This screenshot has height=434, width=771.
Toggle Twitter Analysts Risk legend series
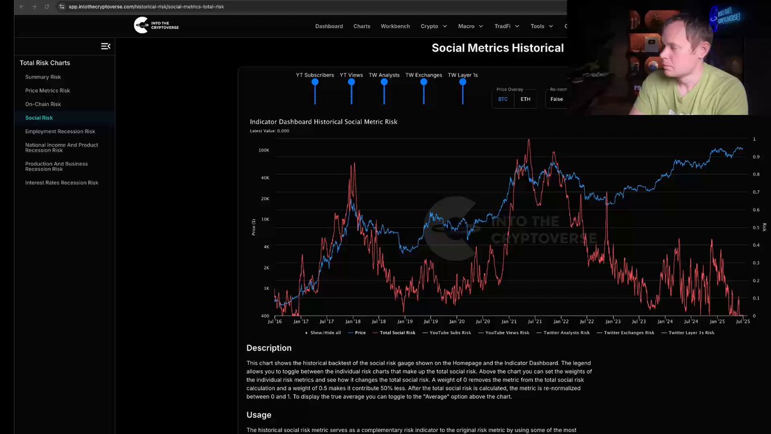pyautogui.click(x=562, y=333)
